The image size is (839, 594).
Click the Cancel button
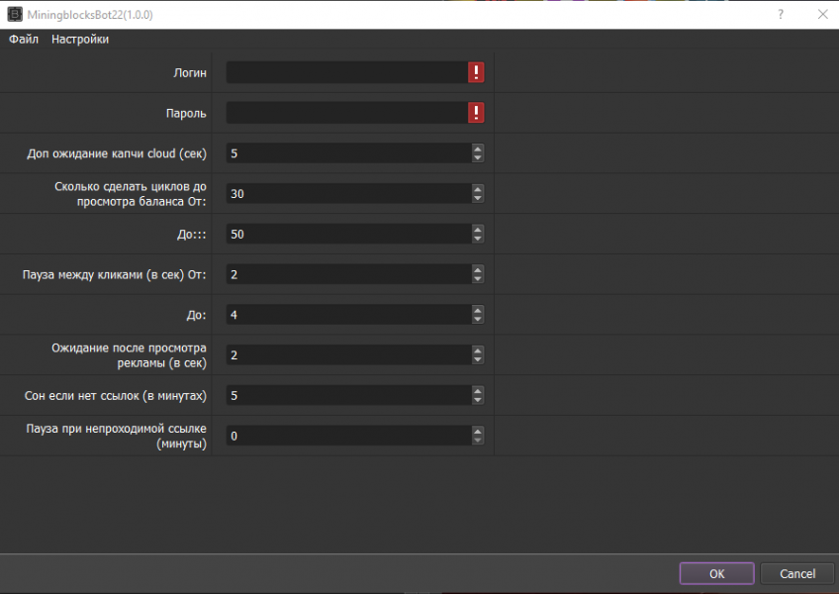797,573
